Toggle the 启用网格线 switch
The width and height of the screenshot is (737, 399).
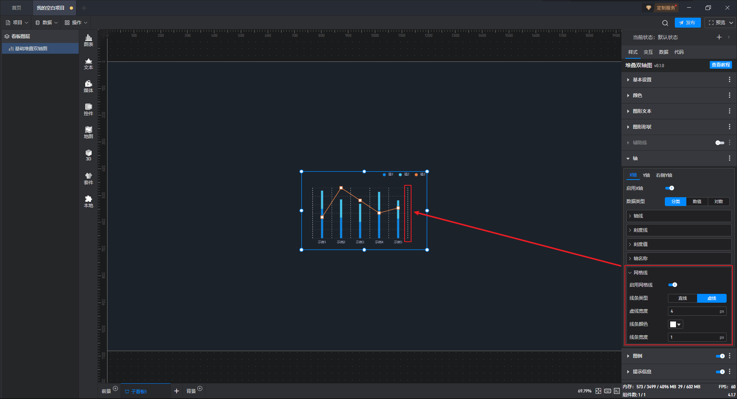[673, 285]
